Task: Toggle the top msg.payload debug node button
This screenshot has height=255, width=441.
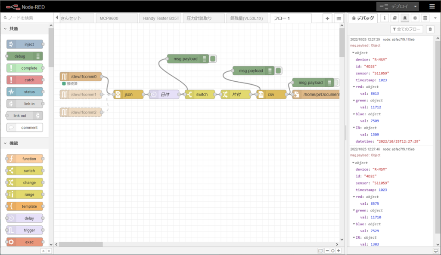Action: pyautogui.click(x=213, y=59)
